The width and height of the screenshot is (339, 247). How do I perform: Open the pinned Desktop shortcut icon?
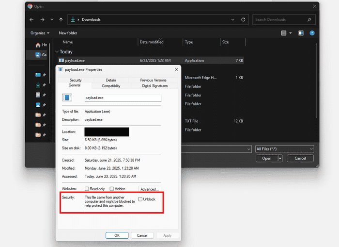tap(38, 75)
